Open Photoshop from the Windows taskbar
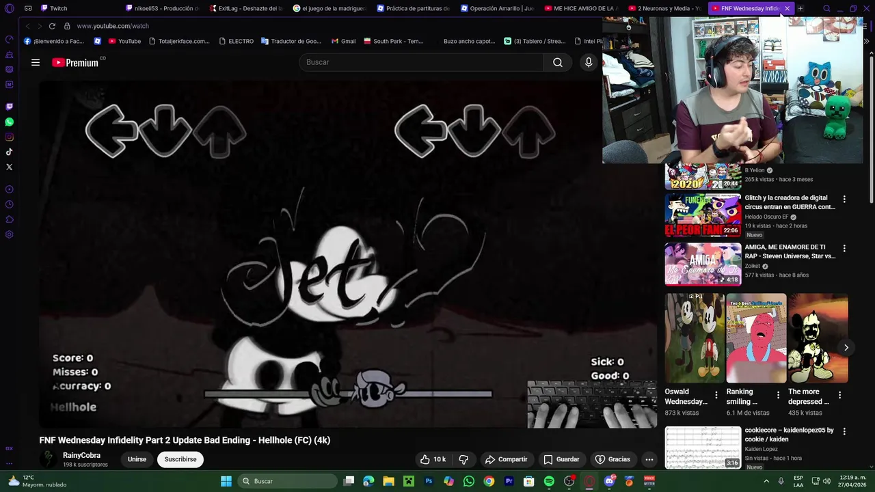The width and height of the screenshot is (875, 492). click(x=429, y=481)
